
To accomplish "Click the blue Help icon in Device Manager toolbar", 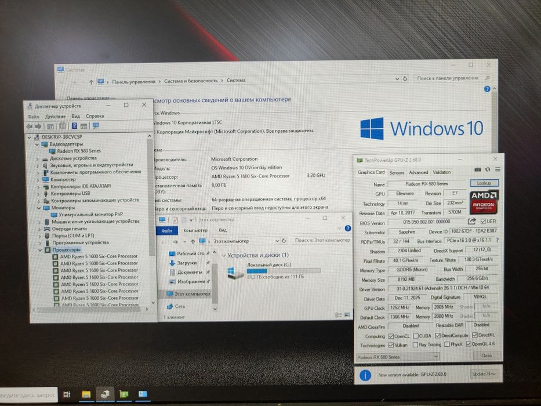I will click(x=74, y=126).
